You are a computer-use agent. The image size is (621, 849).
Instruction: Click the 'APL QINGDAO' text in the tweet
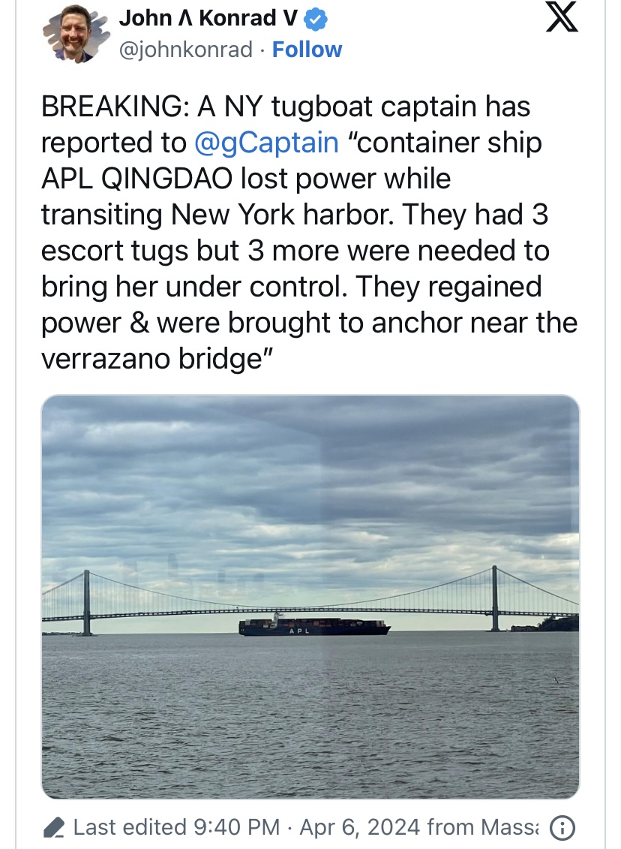(x=136, y=179)
